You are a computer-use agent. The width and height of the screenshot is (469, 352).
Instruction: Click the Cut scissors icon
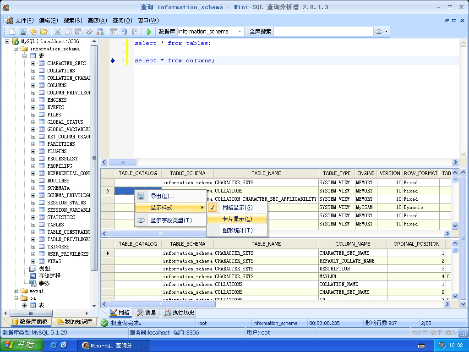(58, 32)
